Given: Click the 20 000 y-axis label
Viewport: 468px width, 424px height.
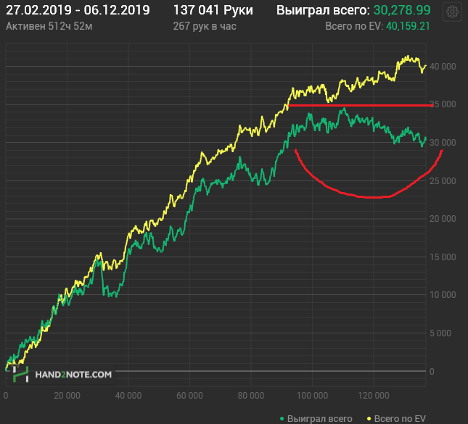Looking at the screenshot, I should (443, 219).
